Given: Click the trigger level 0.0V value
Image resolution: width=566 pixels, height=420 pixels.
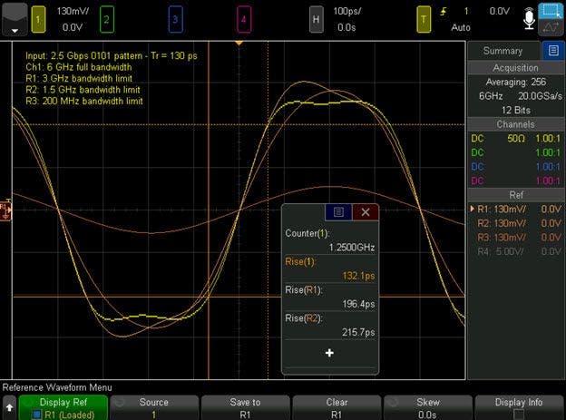Looking at the screenshot, I should pyautogui.click(x=499, y=11).
